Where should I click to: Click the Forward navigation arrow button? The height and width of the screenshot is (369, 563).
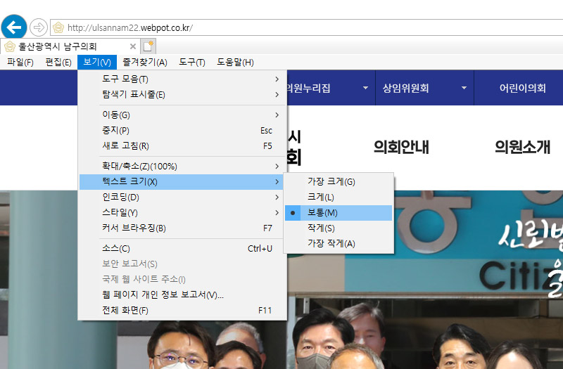click(39, 27)
